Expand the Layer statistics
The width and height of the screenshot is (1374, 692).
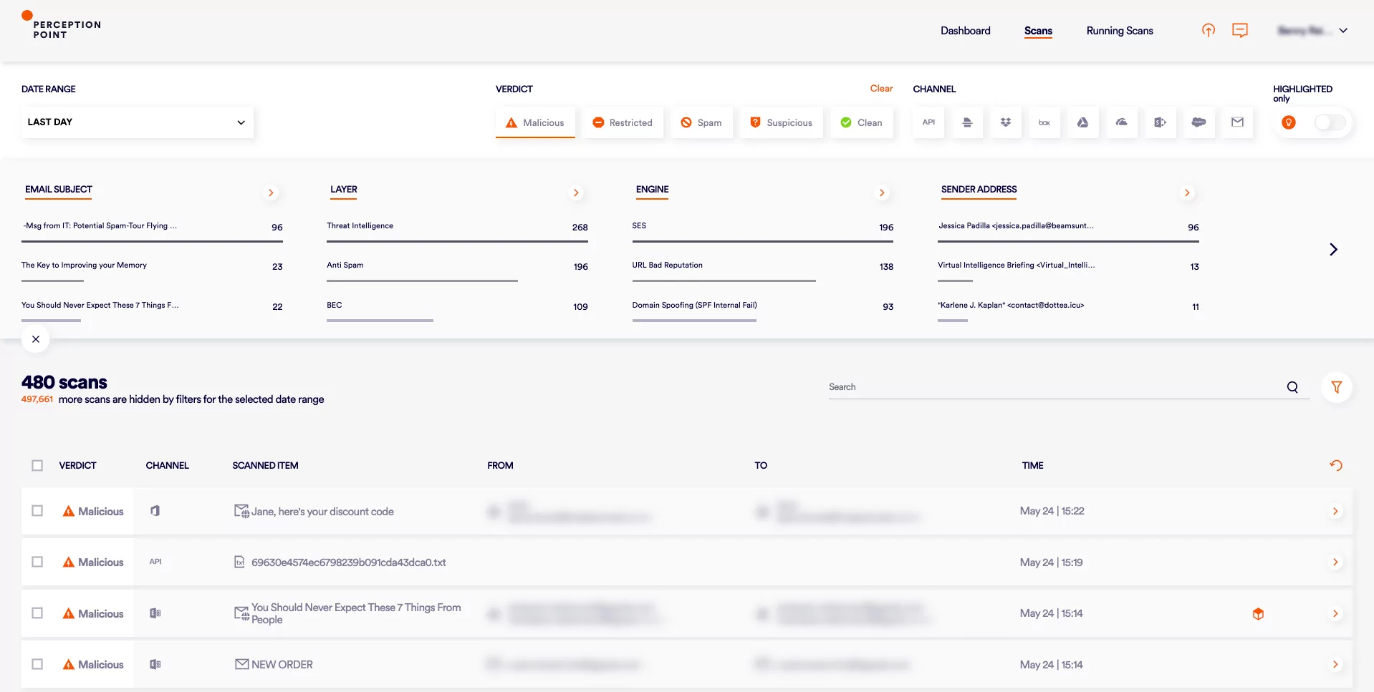tap(576, 193)
